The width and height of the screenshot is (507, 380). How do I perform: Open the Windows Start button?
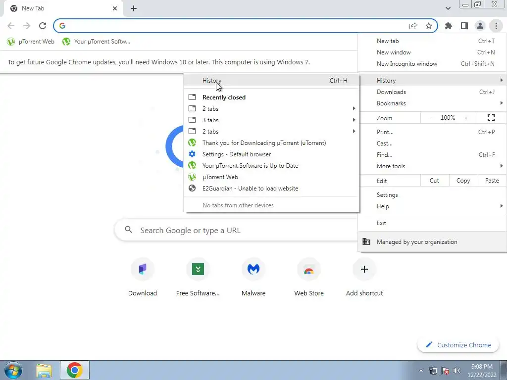13,370
